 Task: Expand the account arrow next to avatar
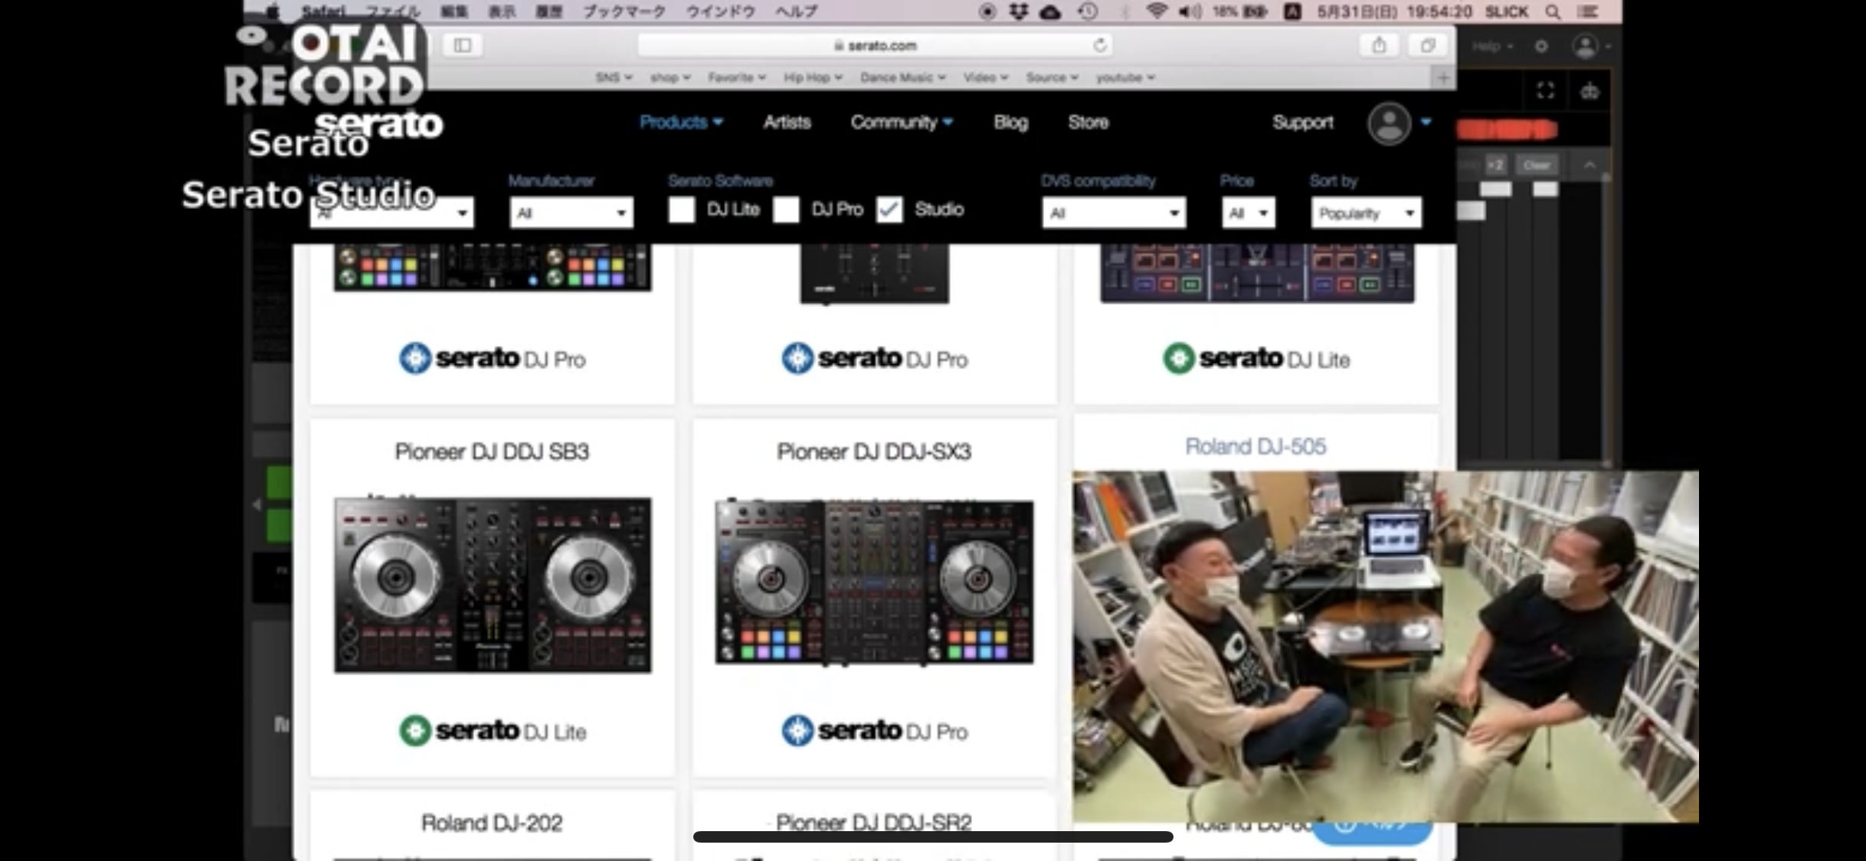pos(1426,122)
